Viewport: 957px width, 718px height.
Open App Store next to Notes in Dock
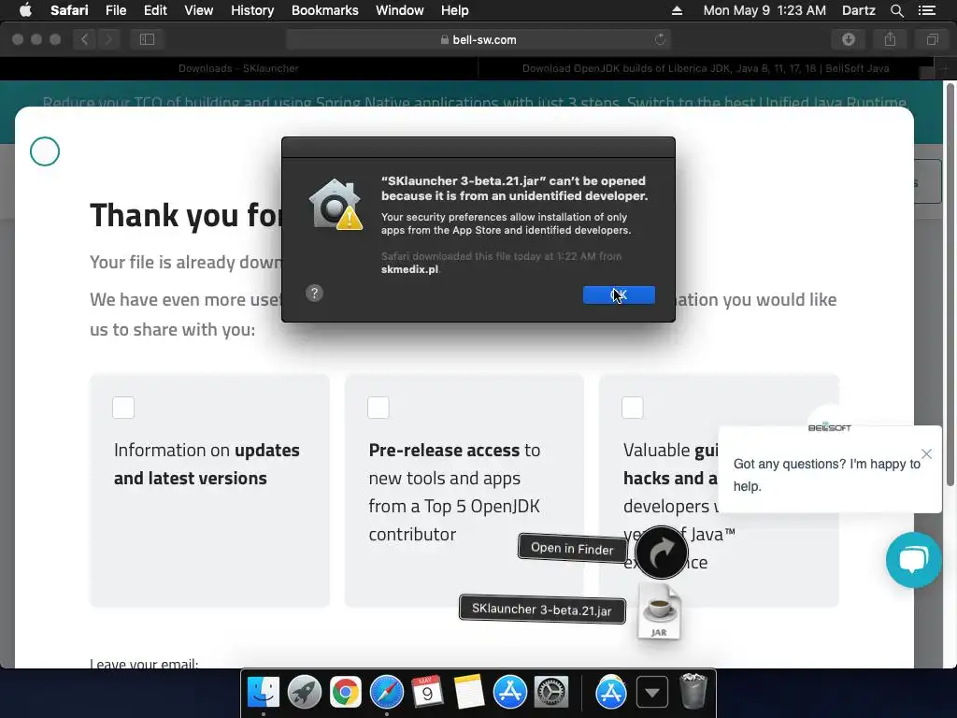509,693
